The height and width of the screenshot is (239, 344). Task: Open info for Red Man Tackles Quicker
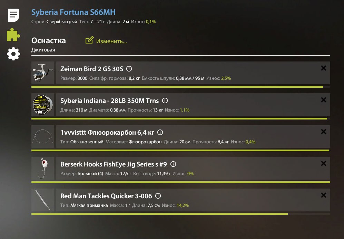tap(158, 196)
